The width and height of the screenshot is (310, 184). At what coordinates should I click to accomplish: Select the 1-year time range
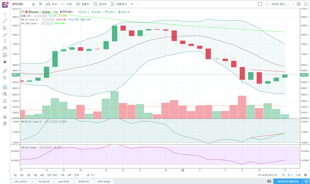(x=63, y=175)
